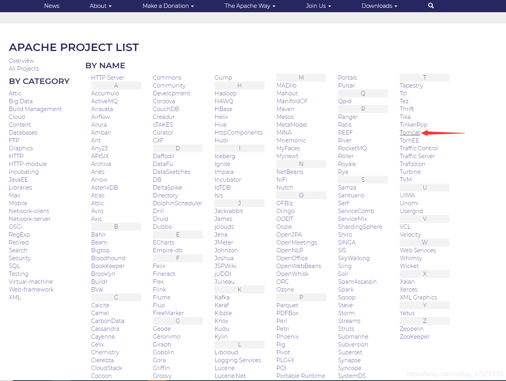Open the Pulsar project link
Screen dimensions: 506x381
click(x=346, y=86)
